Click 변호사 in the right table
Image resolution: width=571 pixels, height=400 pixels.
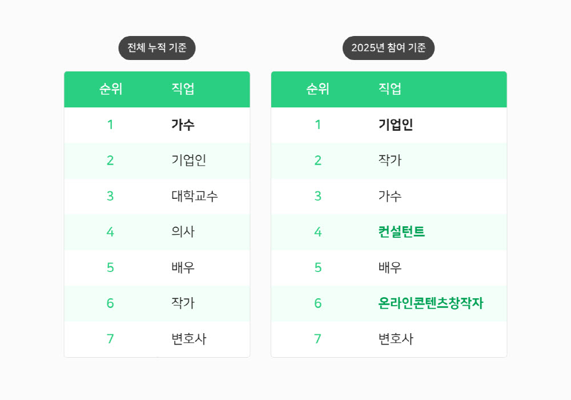(396, 339)
